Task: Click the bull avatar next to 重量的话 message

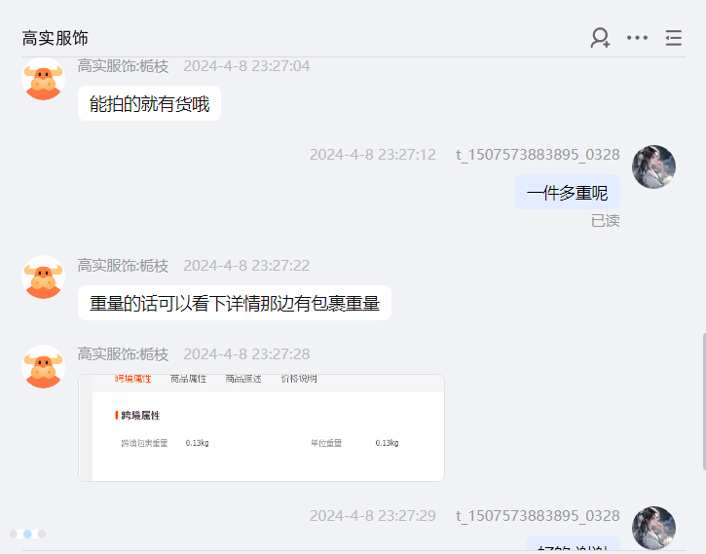Action: pos(43,277)
